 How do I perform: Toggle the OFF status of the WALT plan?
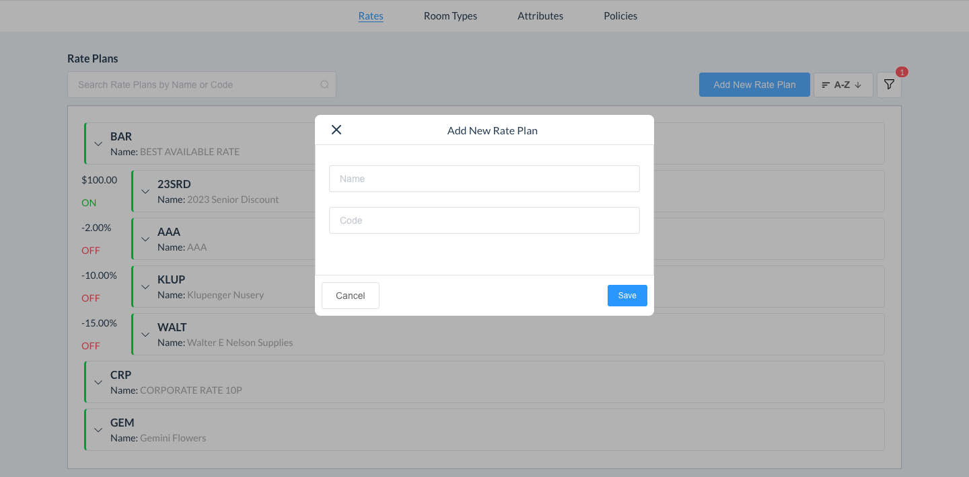tap(90, 345)
